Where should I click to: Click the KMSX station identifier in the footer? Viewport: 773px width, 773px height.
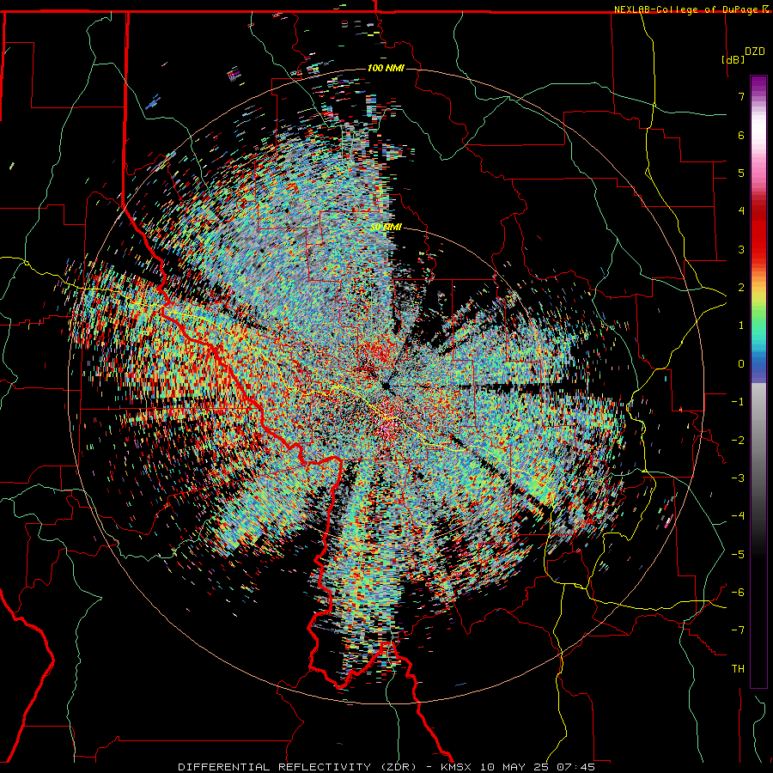coord(455,767)
